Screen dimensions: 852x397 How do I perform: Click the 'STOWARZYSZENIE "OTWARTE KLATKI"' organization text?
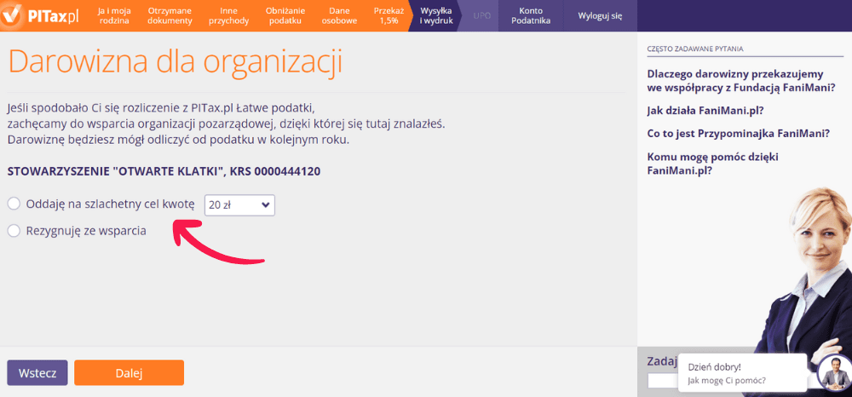click(x=117, y=172)
